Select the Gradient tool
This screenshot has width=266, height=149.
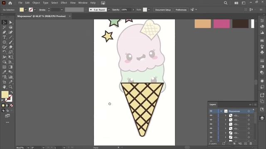pos(11,67)
